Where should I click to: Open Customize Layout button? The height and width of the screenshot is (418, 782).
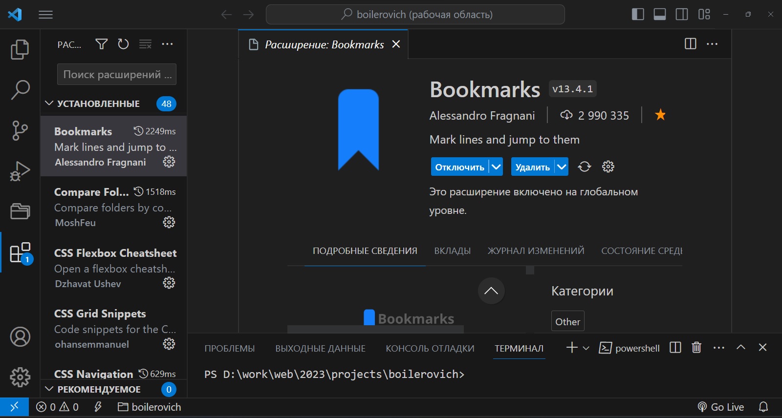point(704,14)
